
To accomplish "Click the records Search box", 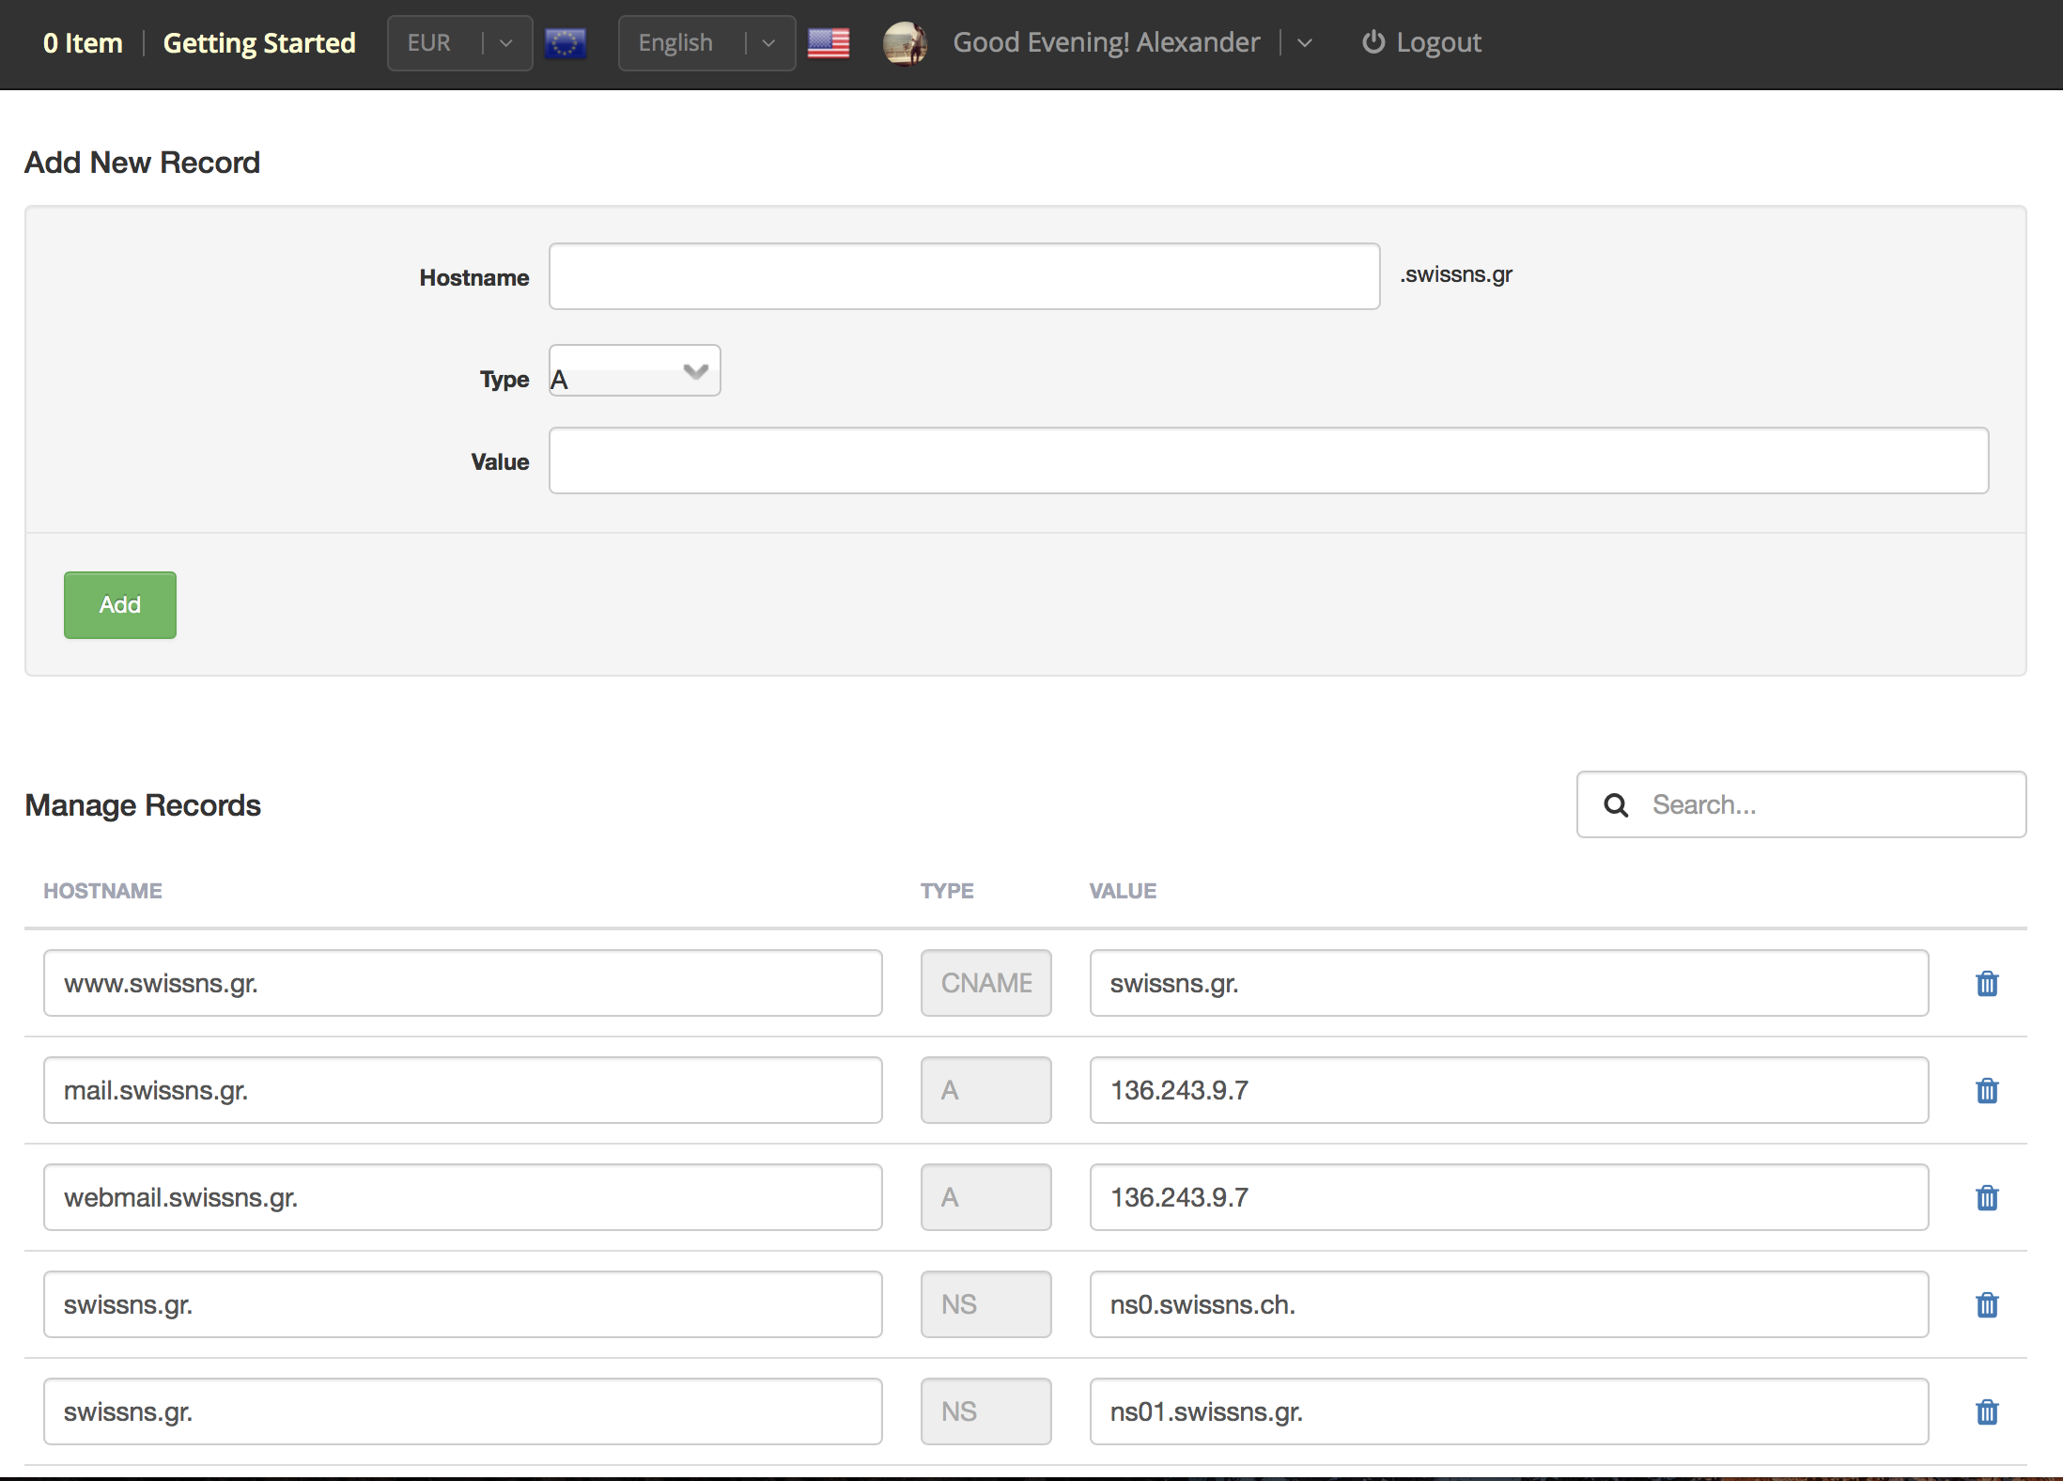I will (x=1823, y=804).
